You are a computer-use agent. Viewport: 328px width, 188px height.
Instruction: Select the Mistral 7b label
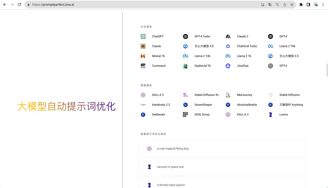coord(159,56)
